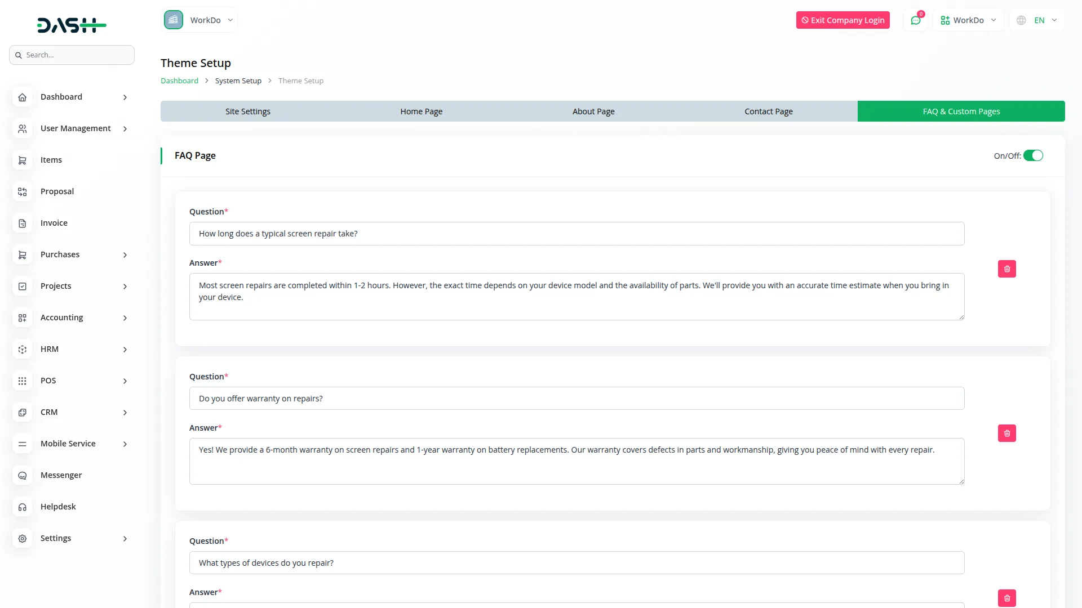Open the Messenger chat notifications icon
Image resolution: width=1082 pixels, height=608 pixels.
coord(916,20)
